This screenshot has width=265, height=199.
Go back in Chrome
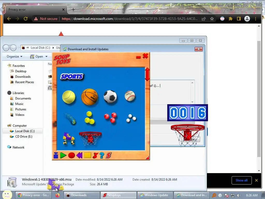(x=9, y=19)
